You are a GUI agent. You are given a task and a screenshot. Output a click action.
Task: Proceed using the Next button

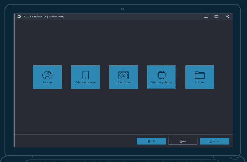pyautogui.click(x=183, y=141)
